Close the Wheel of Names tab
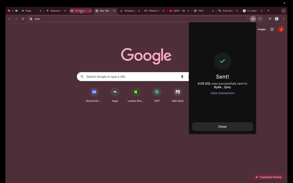Viewport: 293px width, 183px height. pyautogui.click(x=163, y=11)
